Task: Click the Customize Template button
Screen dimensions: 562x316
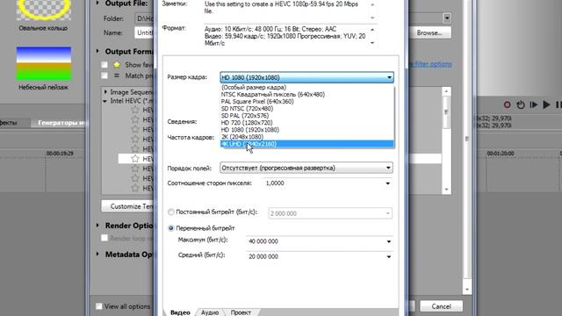Action: point(127,206)
